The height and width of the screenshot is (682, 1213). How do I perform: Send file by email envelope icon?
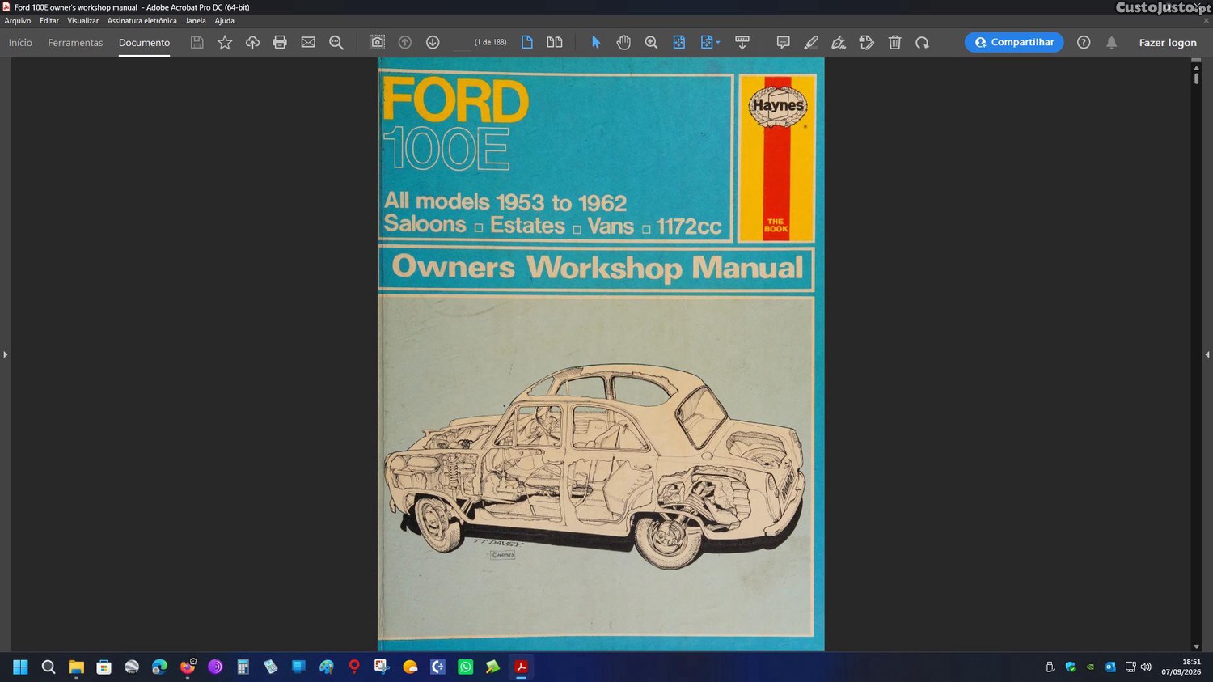click(x=308, y=42)
